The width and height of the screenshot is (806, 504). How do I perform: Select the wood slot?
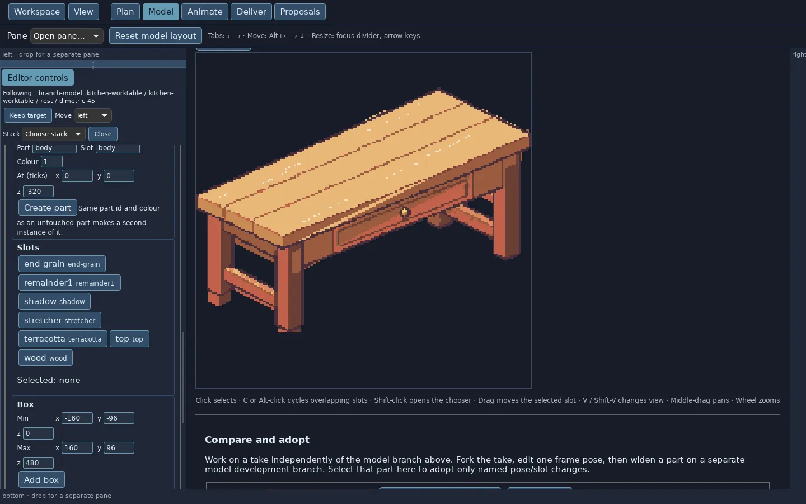[45, 358]
